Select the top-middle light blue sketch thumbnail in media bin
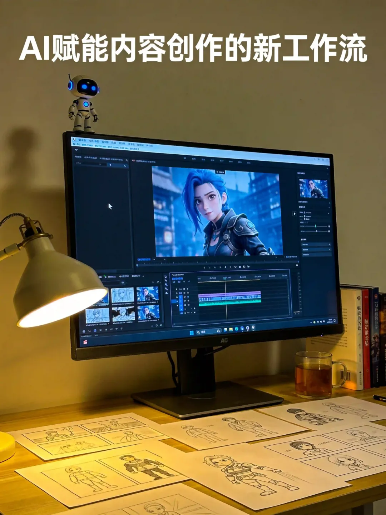 123,295
